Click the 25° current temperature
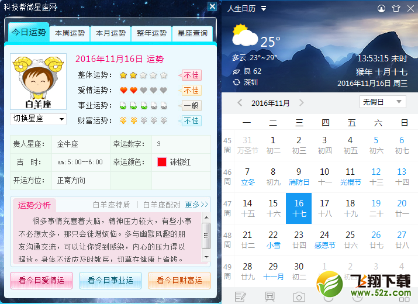The image size is (418, 304). 270,42
